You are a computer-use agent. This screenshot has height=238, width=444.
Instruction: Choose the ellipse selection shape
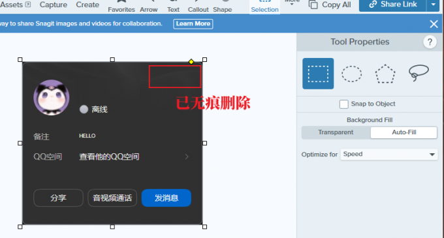[351, 74]
